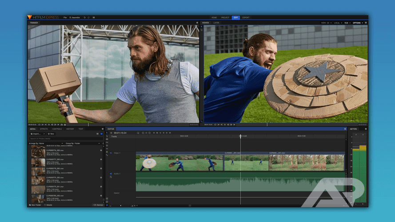Image resolution: width=395 pixels, height=222 pixels.
Task: Select the Rate Stretch tool
Action: (x=107, y=155)
